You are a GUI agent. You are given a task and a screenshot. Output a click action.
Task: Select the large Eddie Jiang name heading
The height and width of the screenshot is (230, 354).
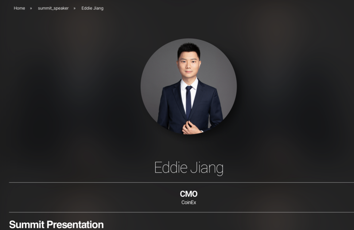189,168
